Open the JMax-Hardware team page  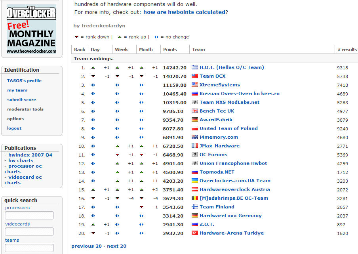coord(220,146)
